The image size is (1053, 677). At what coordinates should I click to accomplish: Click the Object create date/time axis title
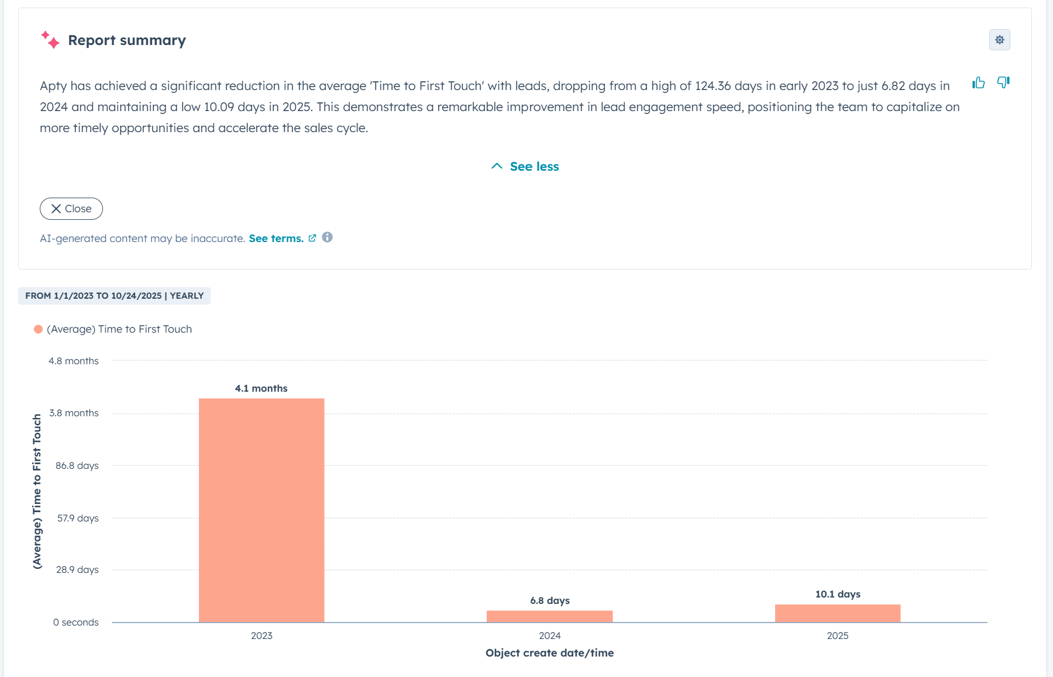(x=550, y=653)
